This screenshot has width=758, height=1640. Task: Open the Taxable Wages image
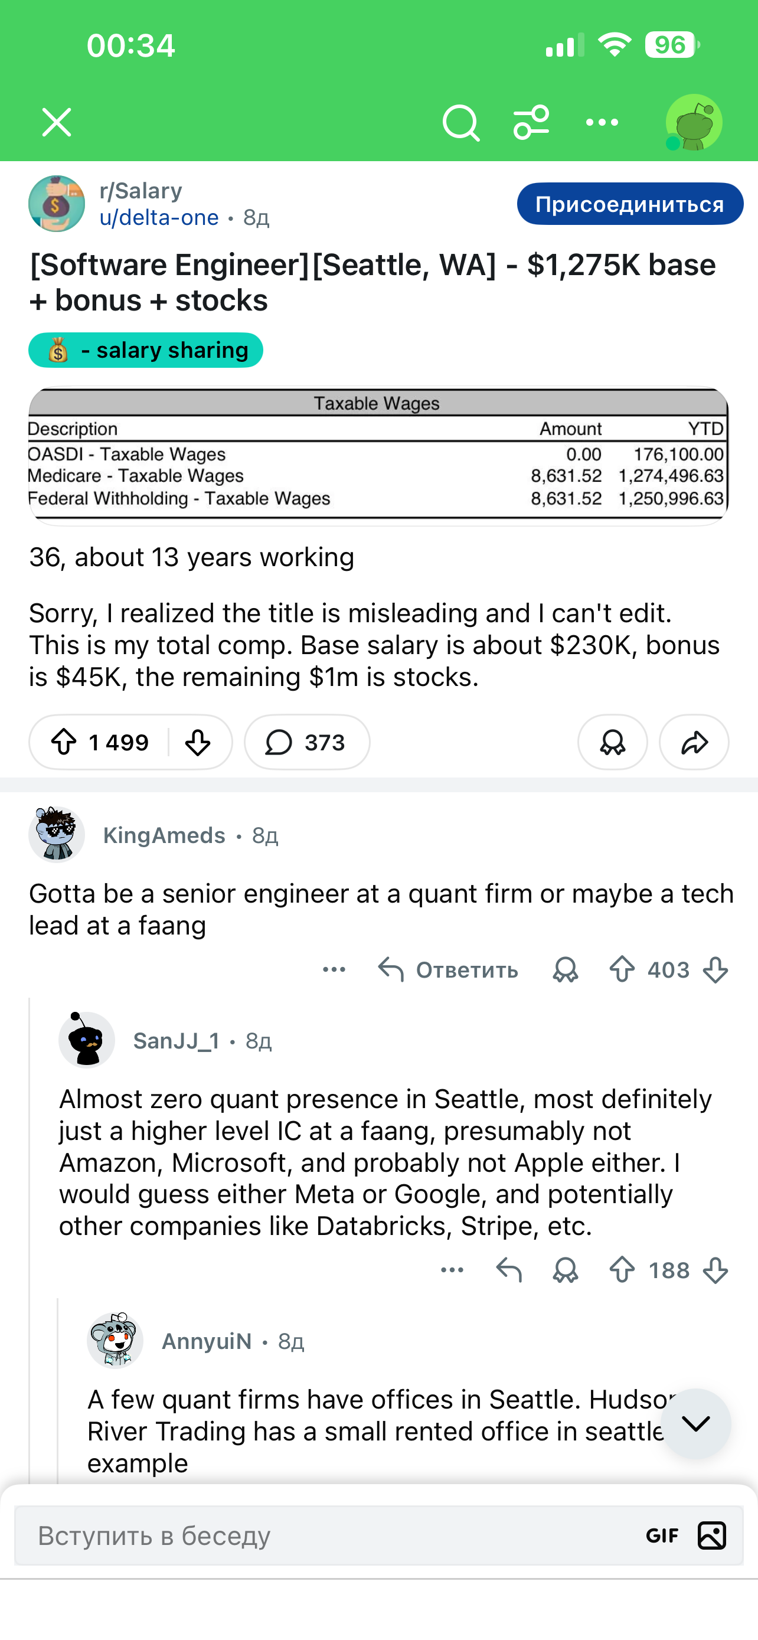(378, 456)
